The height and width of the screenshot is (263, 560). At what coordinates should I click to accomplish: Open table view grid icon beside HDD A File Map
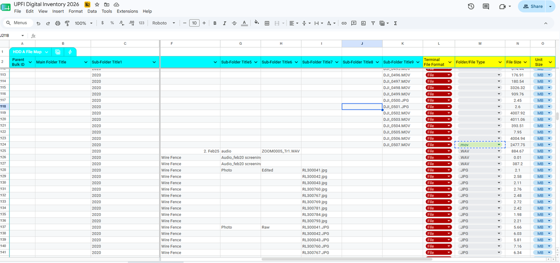[x=58, y=52]
